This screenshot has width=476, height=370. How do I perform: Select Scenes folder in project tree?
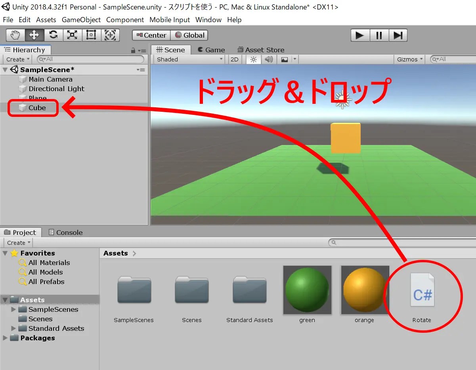pos(40,319)
